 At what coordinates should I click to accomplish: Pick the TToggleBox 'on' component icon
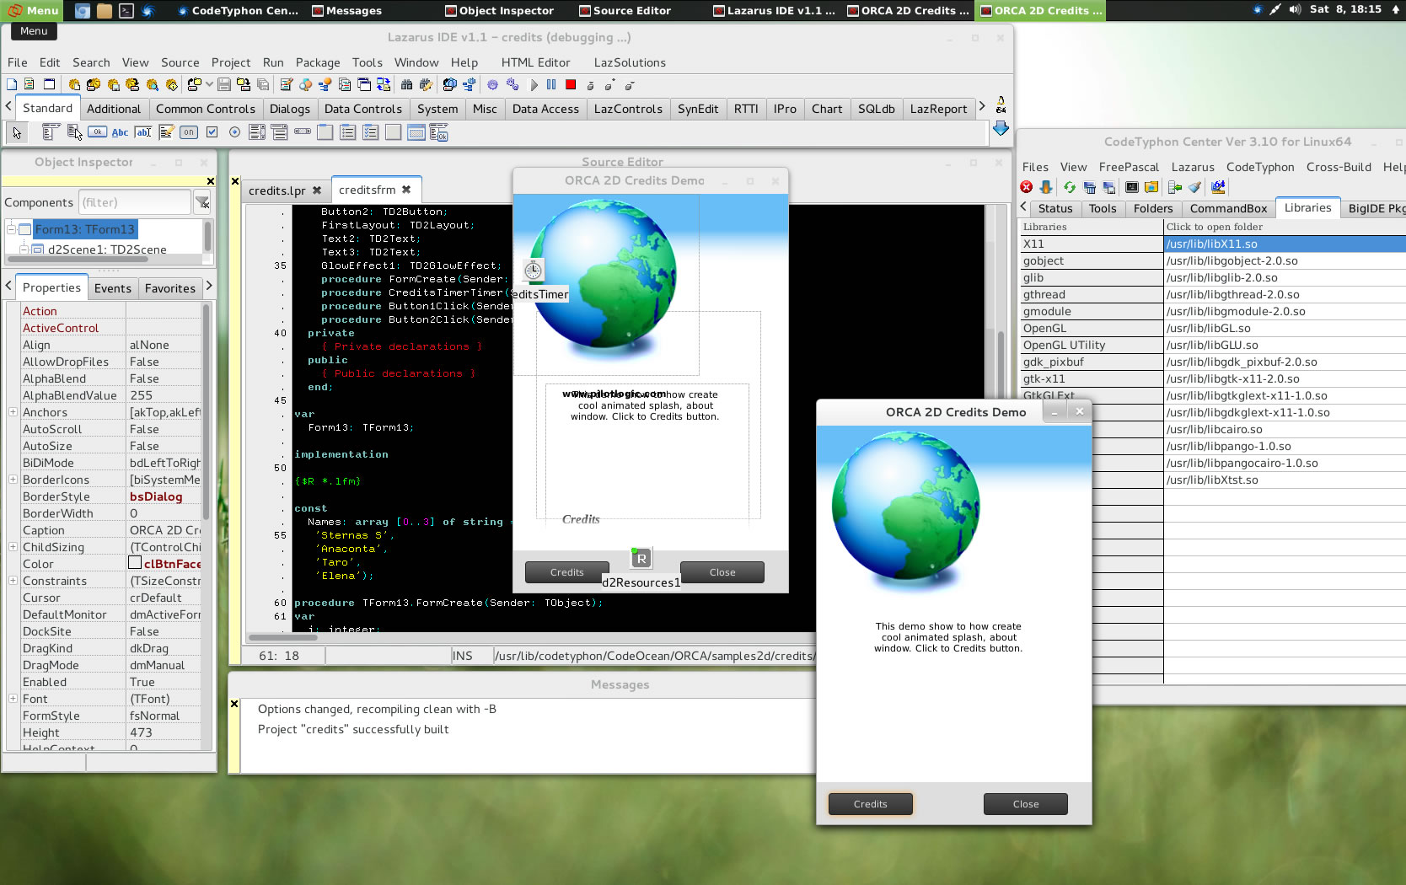189,131
